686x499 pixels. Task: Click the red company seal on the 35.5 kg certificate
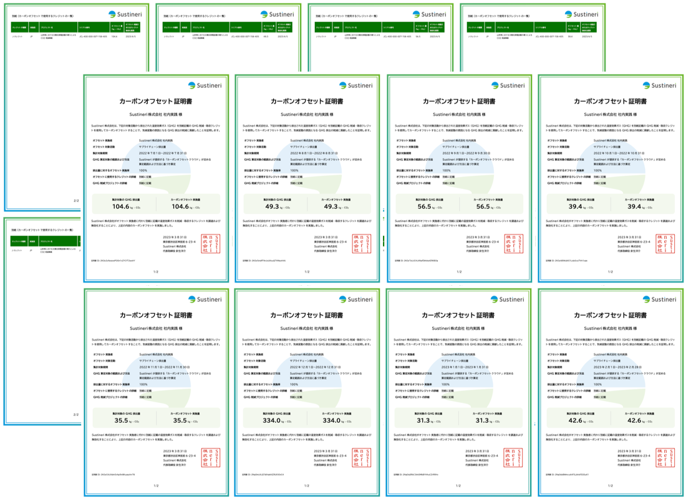[210, 458]
